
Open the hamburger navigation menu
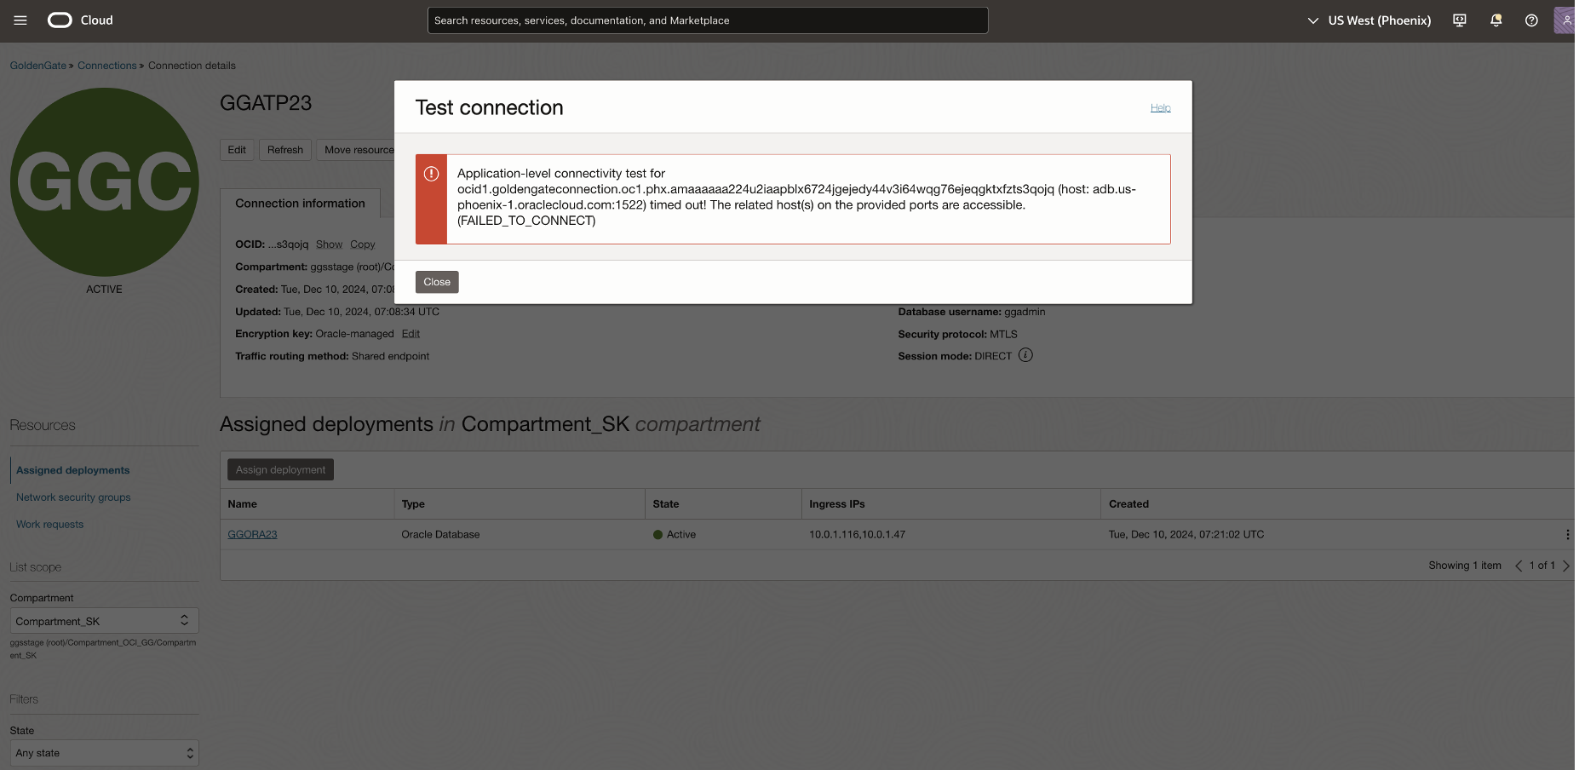point(20,20)
